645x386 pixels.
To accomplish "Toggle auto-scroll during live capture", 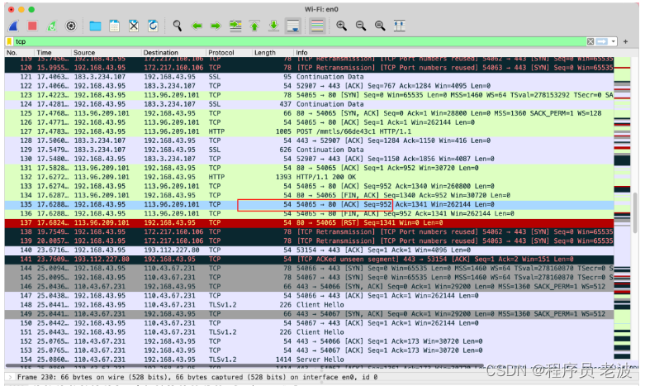I will pos(293,26).
